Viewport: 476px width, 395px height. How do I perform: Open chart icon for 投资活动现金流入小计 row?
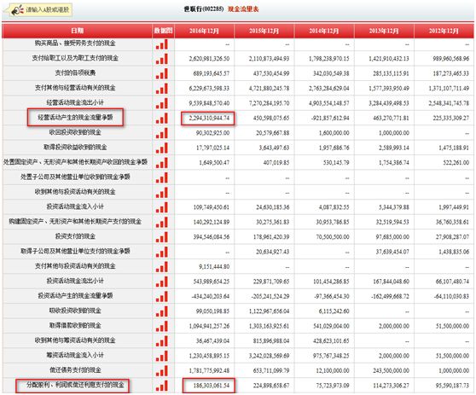[162, 207]
